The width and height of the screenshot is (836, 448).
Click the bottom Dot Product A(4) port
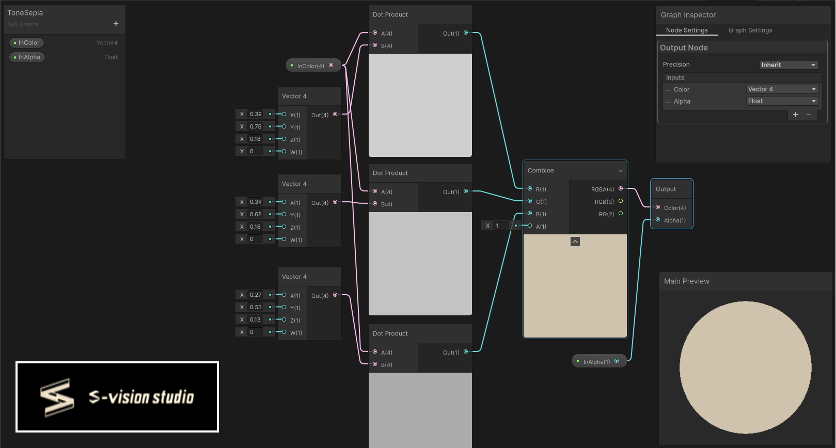(x=375, y=351)
